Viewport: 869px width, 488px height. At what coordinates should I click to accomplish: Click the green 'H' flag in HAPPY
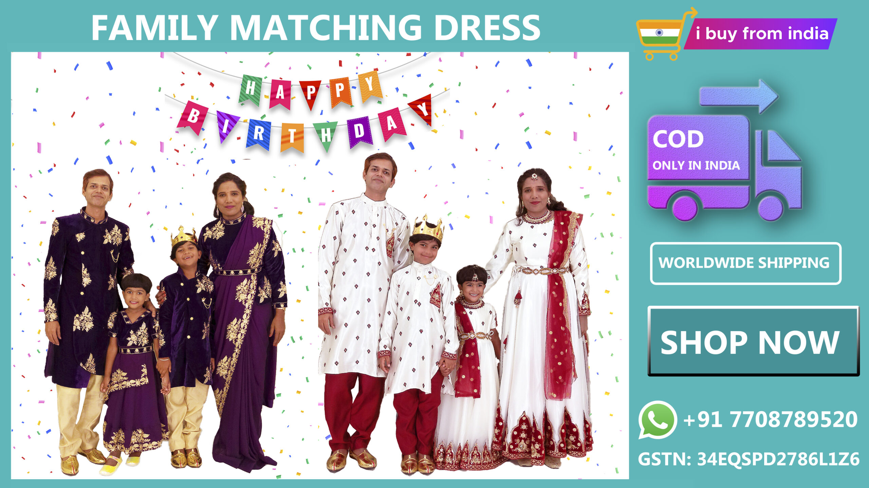251,90
